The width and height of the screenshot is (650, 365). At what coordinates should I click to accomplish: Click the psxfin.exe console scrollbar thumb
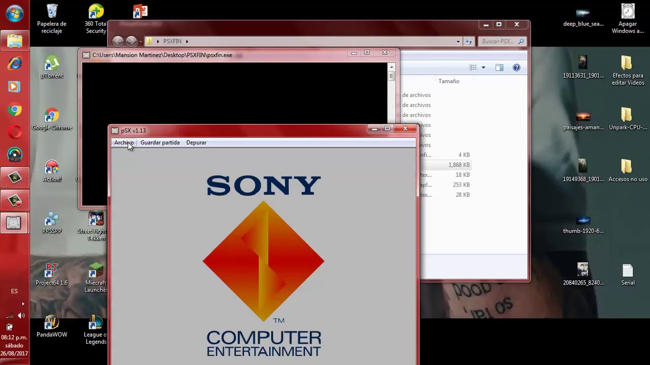[x=392, y=76]
